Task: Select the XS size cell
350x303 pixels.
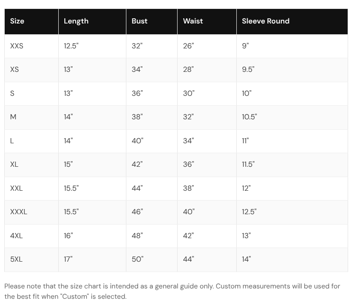Action: coord(31,70)
